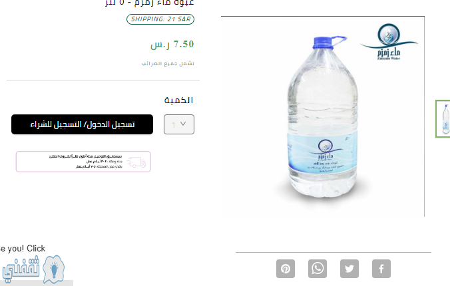Screen dimensions: 450x286
Task: Click the tax inclusive note under price
Action: (168, 63)
